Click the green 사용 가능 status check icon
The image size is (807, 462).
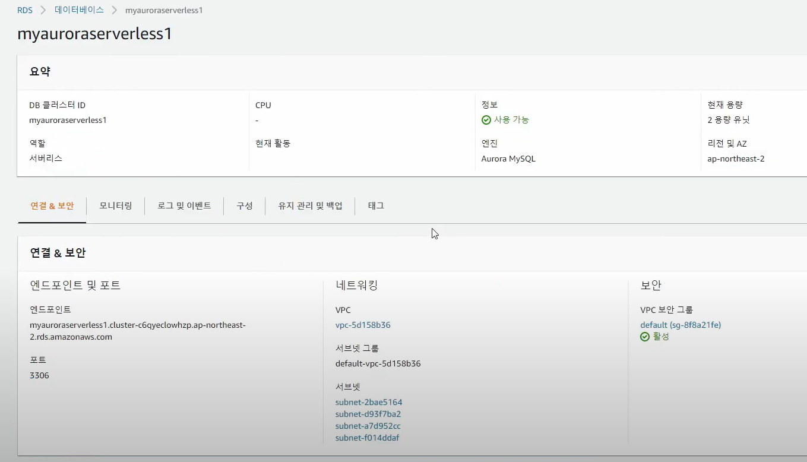pos(486,120)
